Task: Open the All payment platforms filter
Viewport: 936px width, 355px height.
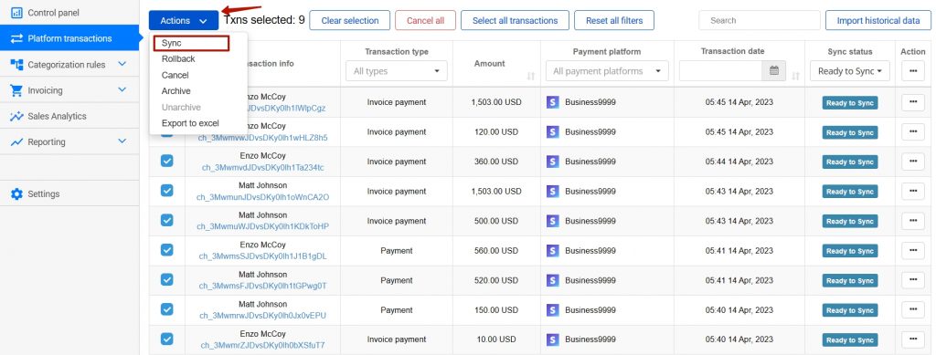Action: point(607,71)
